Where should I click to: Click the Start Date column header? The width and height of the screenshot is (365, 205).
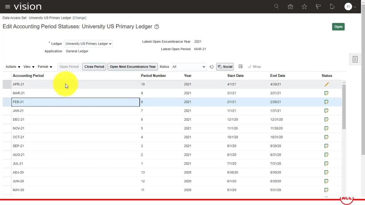(236, 76)
